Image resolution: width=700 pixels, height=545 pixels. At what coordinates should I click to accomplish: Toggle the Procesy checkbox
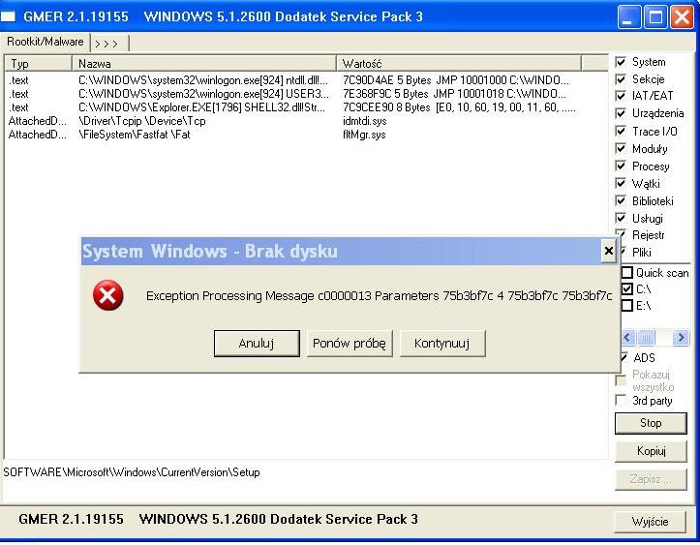[x=621, y=166]
